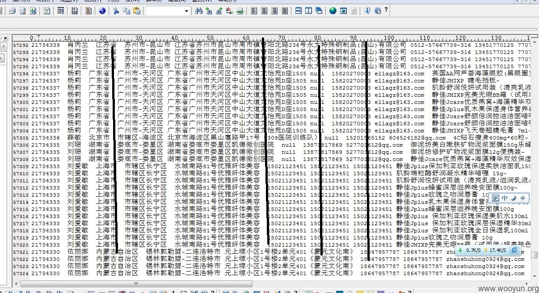This screenshot has width=539, height=293.
Task: Click phone 0512-57667739-316 on line 57293
Action: [441, 52]
